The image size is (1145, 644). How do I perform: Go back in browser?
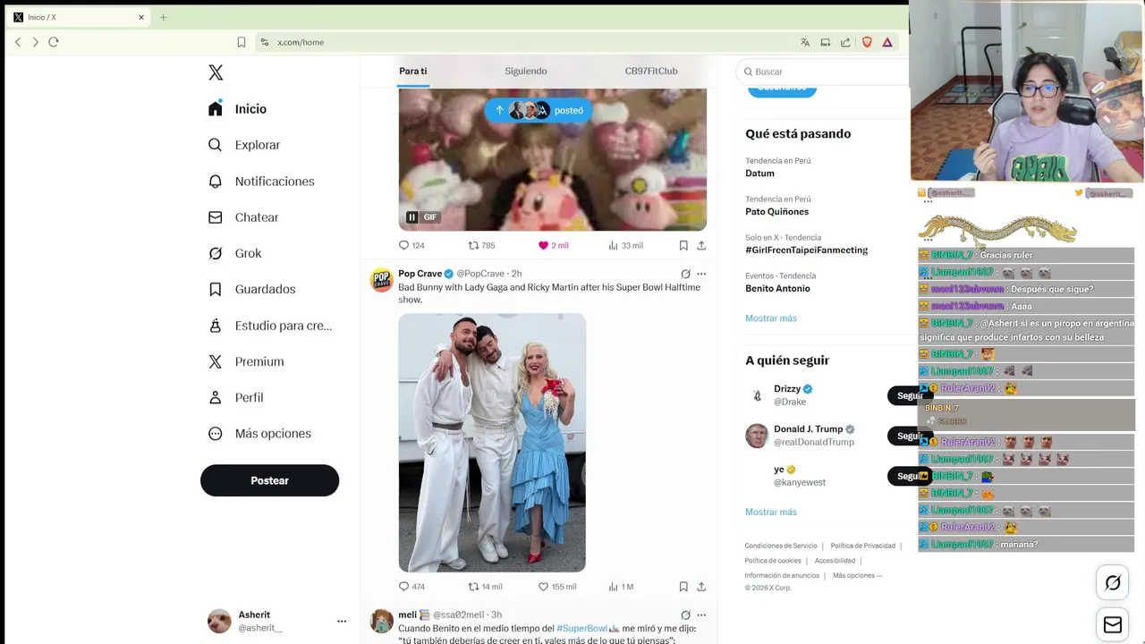tap(18, 42)
